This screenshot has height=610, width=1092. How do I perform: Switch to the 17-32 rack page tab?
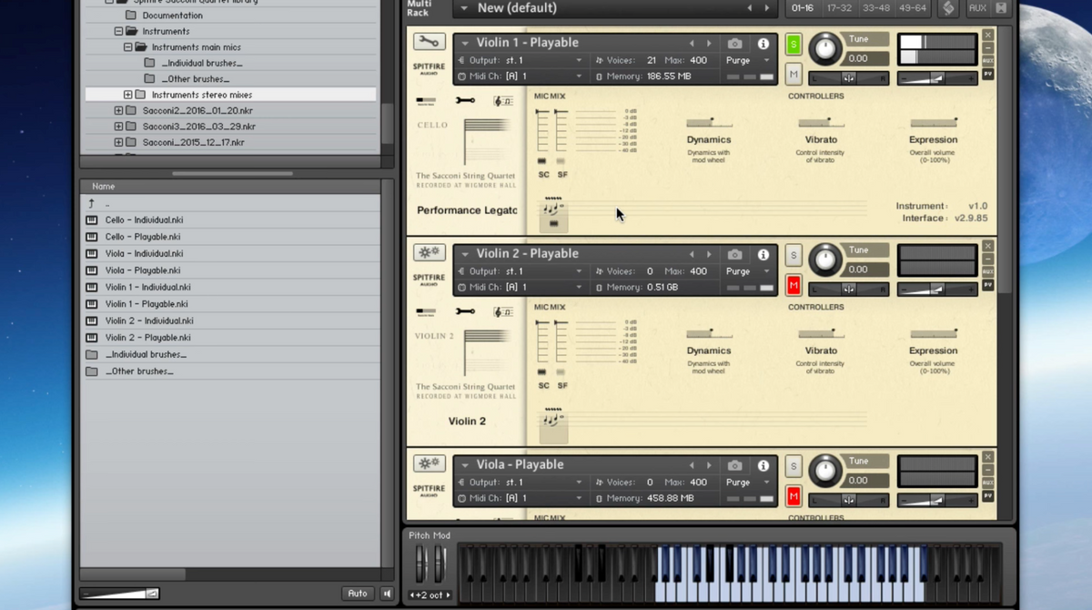pos(838,8)
